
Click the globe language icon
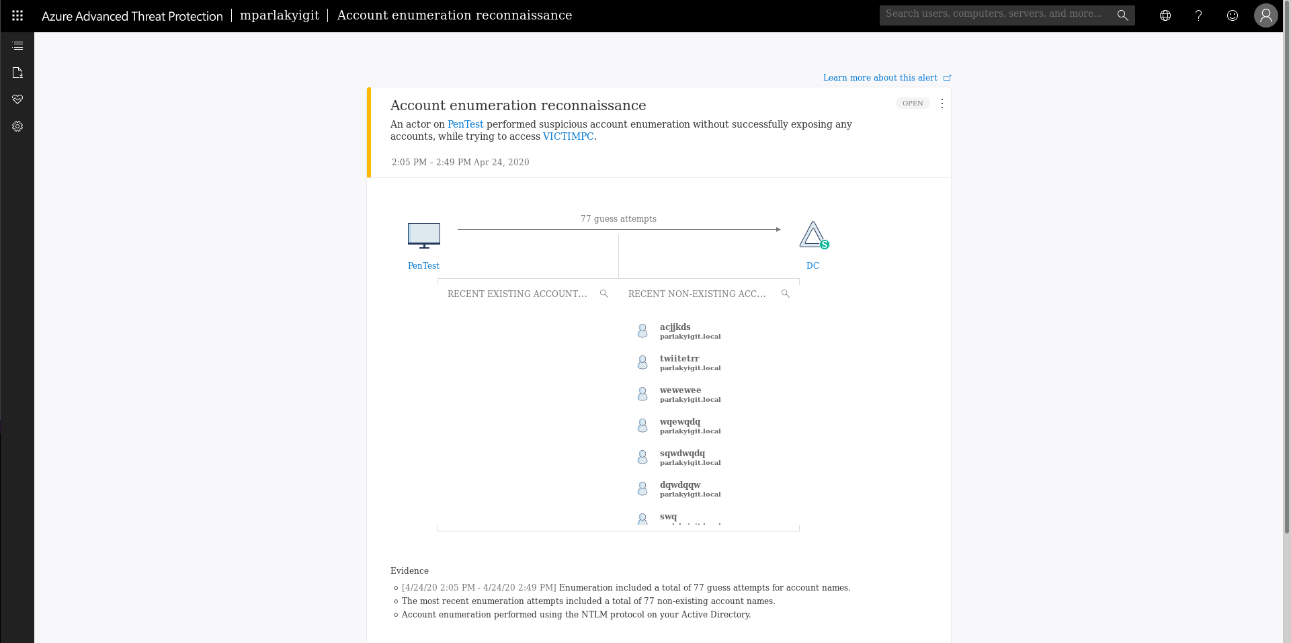(1165, 15)
